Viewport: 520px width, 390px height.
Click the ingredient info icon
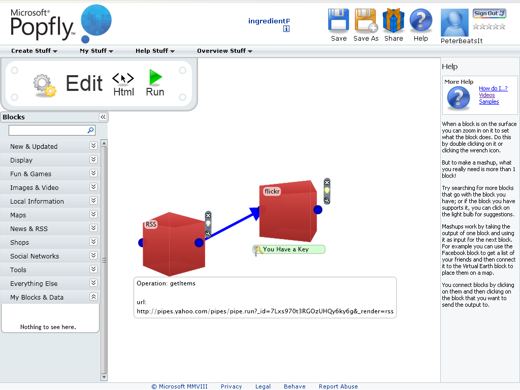tap(286, 29)
